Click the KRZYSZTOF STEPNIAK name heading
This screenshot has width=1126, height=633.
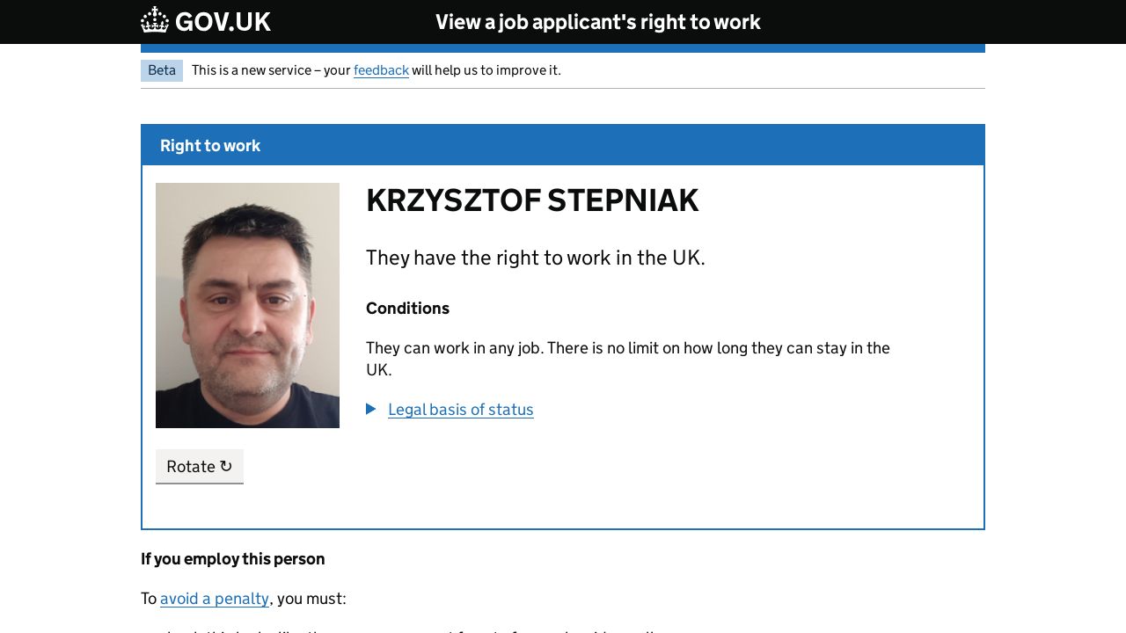pyautogui.click(x=531, y=200)
